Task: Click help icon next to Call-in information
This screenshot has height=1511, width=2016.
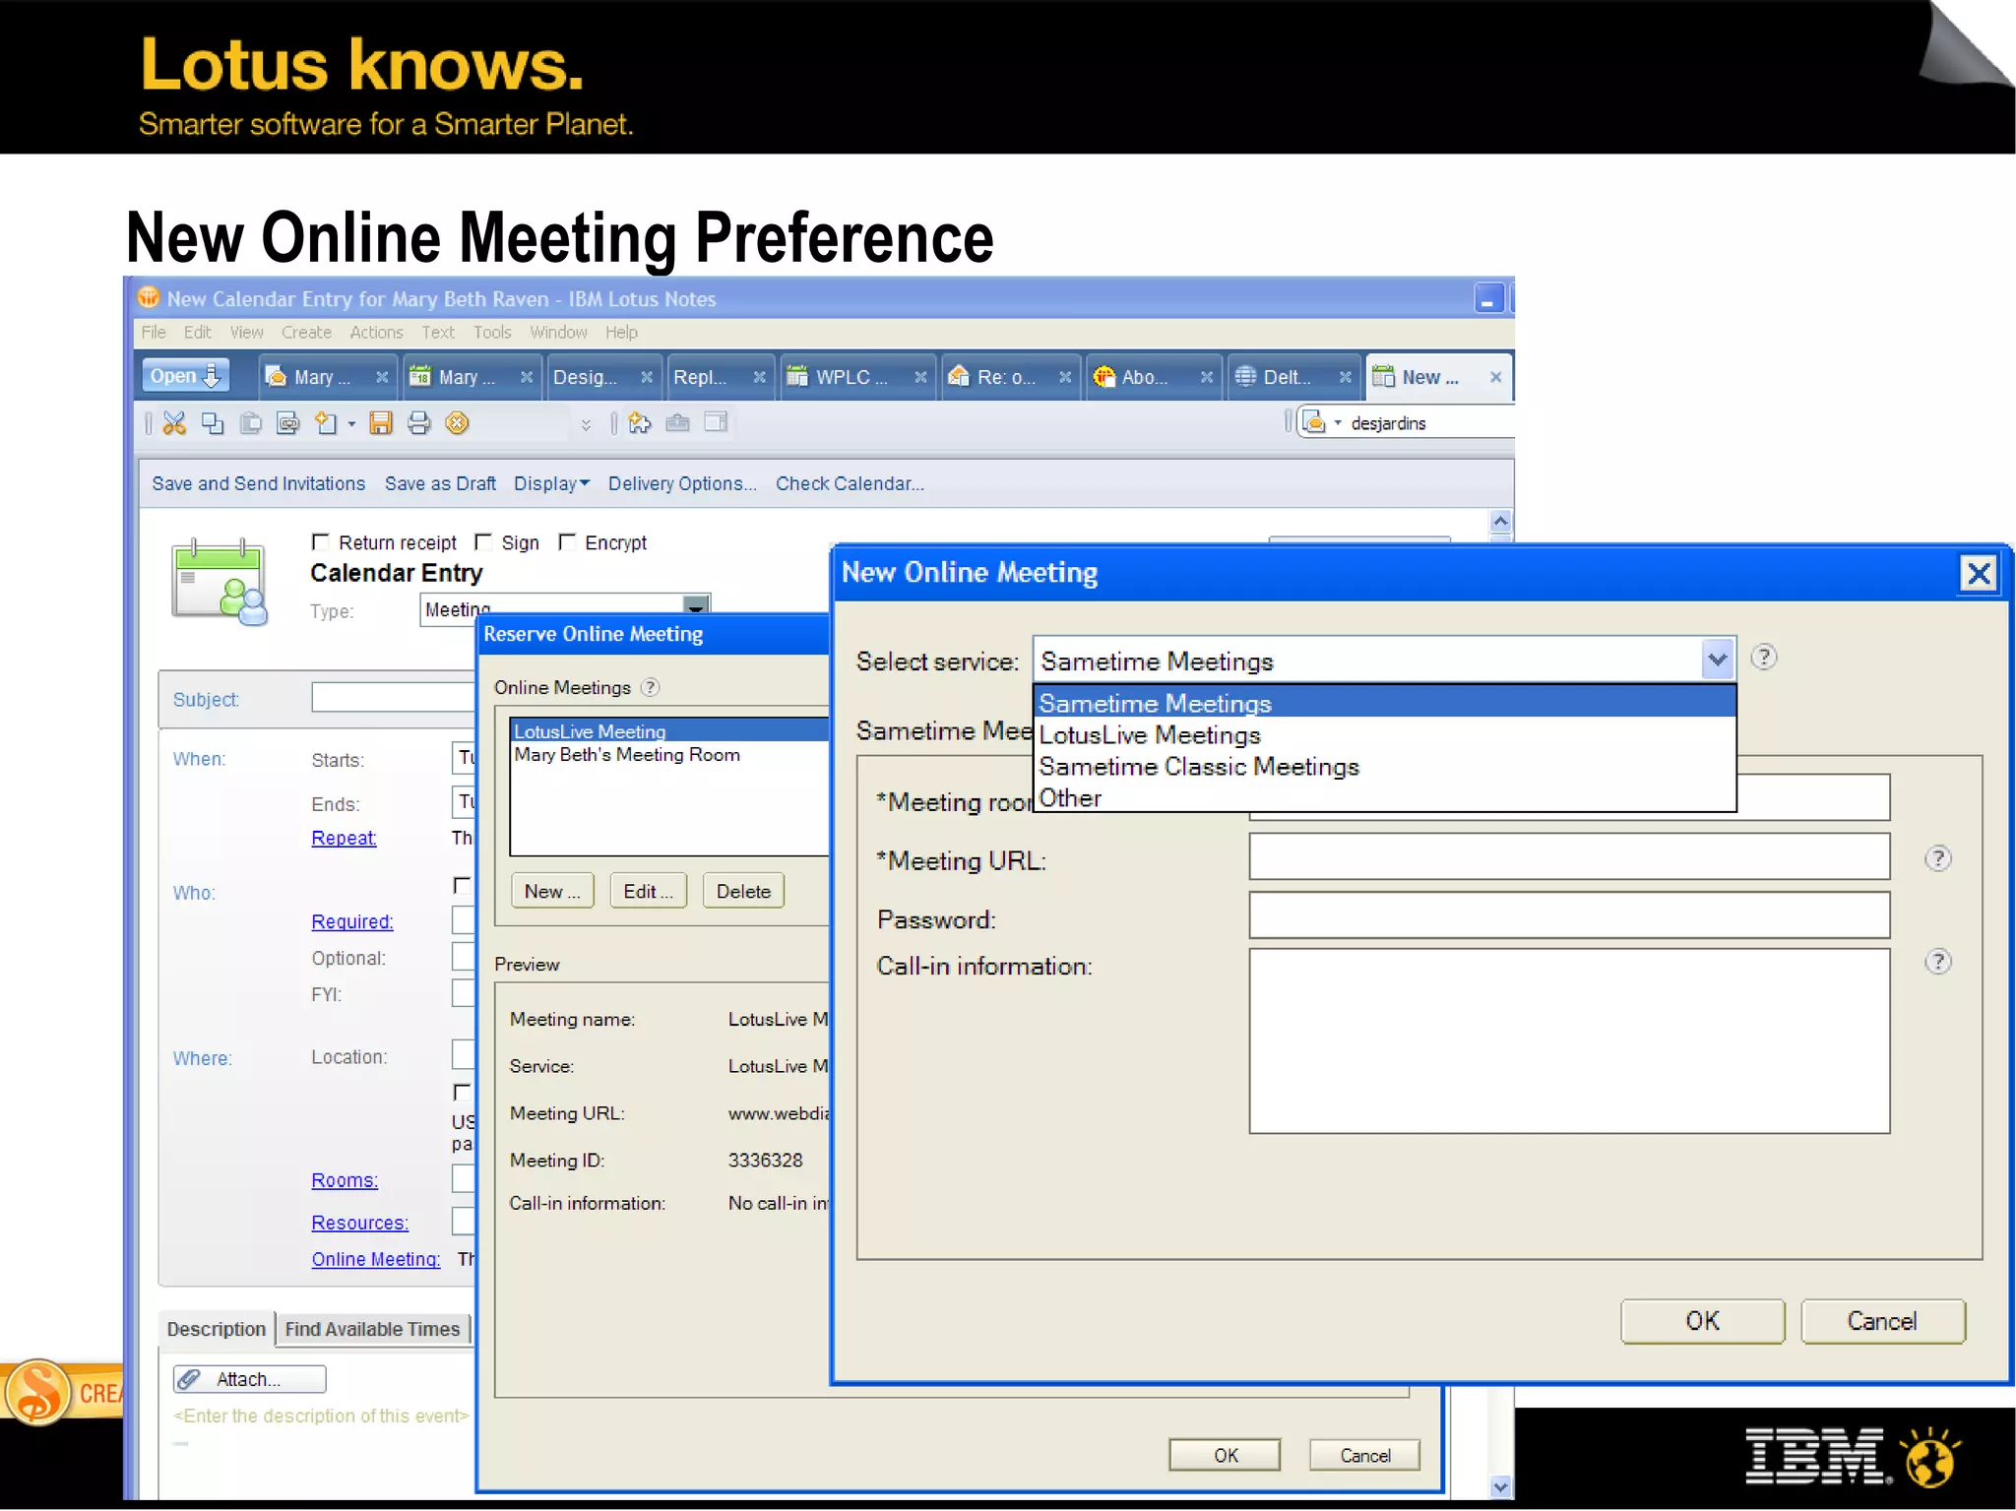Action: coord(1937,962)
